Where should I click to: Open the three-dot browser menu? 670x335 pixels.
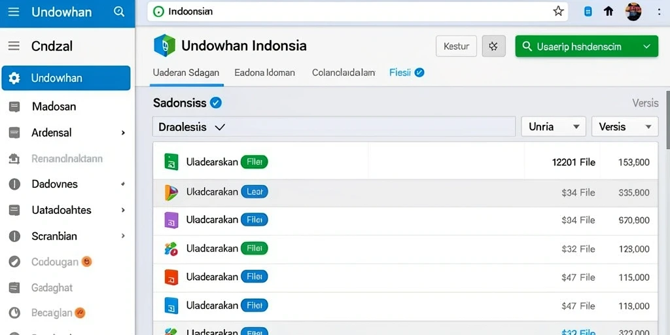pyautogui.click(x=660, y=12)
